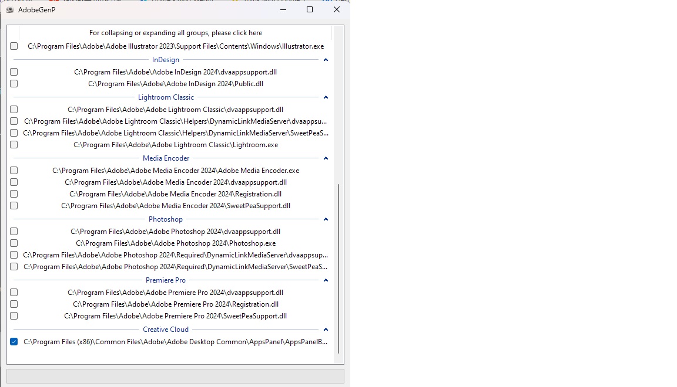
Task: Collapse the InDesign group arrow
Action: (x=326, y=60)
